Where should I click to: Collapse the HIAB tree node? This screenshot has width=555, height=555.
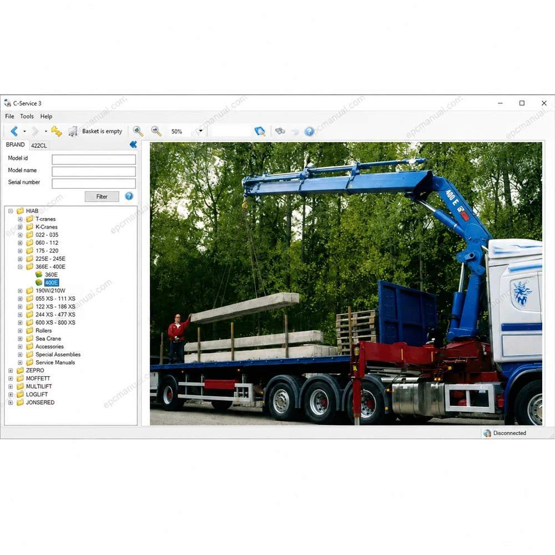pos(11,211)
